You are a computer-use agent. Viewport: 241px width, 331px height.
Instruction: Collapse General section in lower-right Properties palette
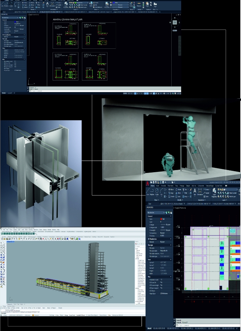coord(170,216)
